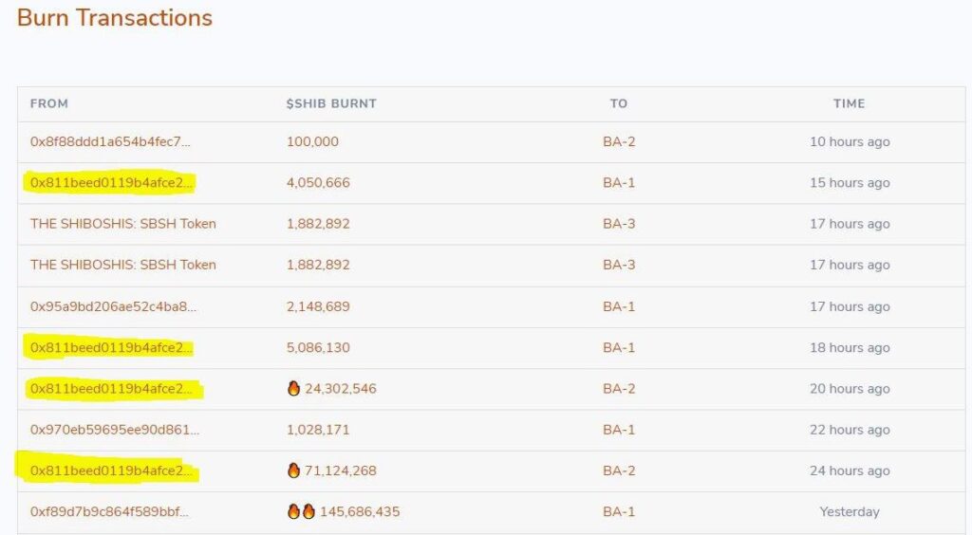Open BA-3 destination in first 17 hours row
972x535 pixels.
tap(619, 224)
